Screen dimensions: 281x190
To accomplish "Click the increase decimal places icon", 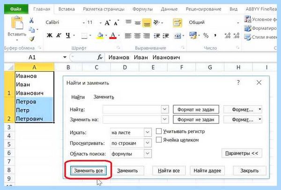I will coord(228,36).
